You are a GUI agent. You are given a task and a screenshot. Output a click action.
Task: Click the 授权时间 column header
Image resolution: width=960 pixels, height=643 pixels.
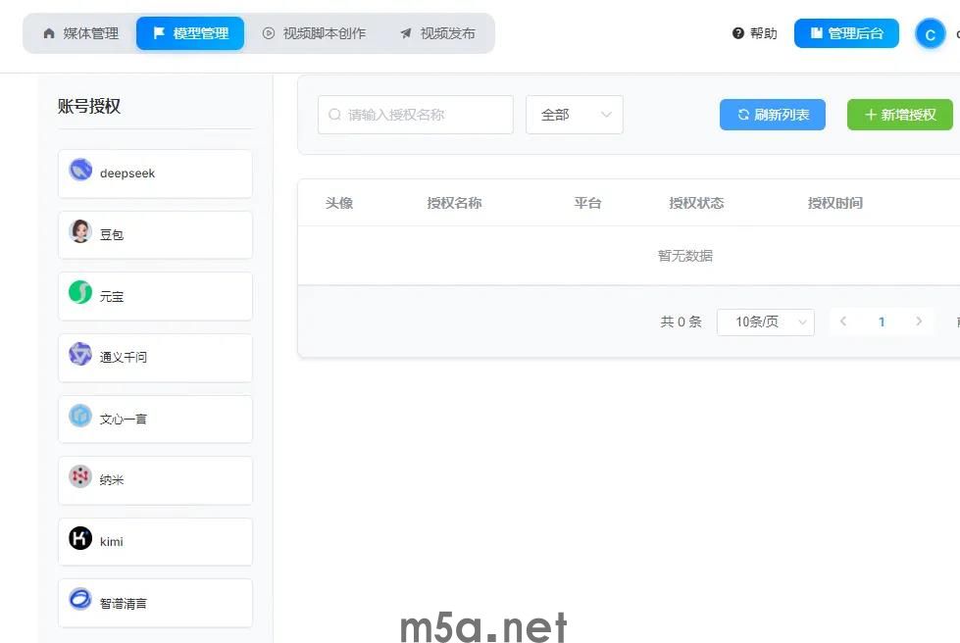[835, 203]
